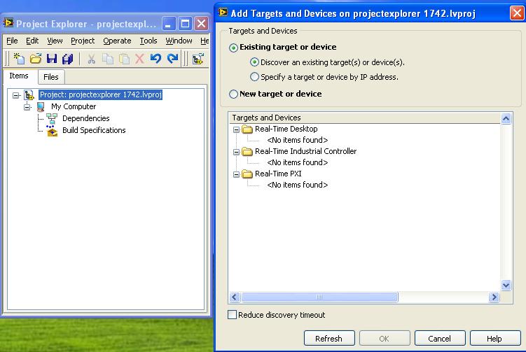526x352 pixels.
Task: Click the Paste clipboard icon
Action: [x=124, y=59]
